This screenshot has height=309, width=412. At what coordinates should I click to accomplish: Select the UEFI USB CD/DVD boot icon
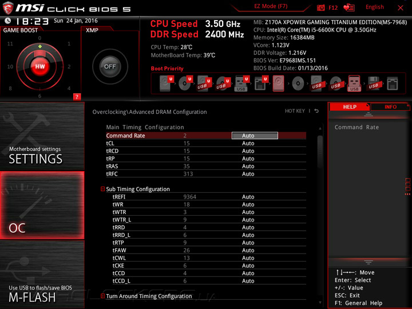(223, 84)
